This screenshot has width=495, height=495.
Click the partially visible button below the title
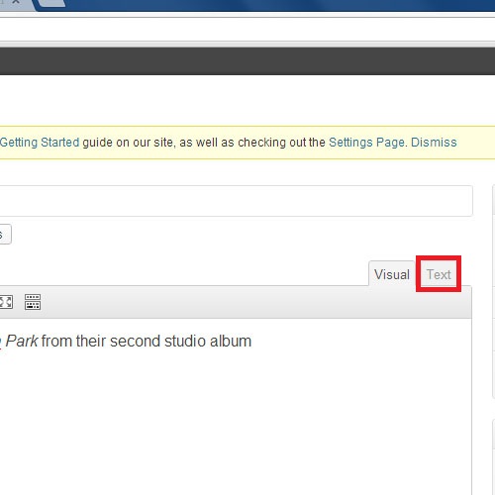pos(5,235)
